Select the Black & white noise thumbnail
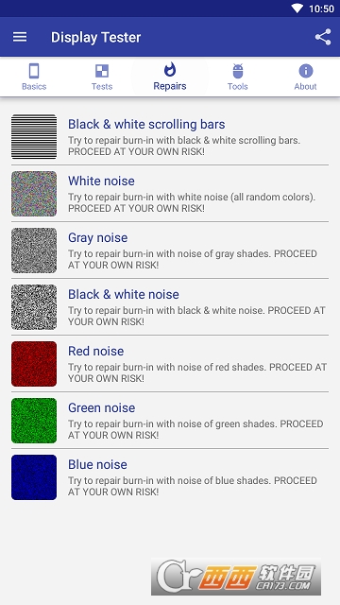This screenshot has height=605, width=340. tap(34, 306)
